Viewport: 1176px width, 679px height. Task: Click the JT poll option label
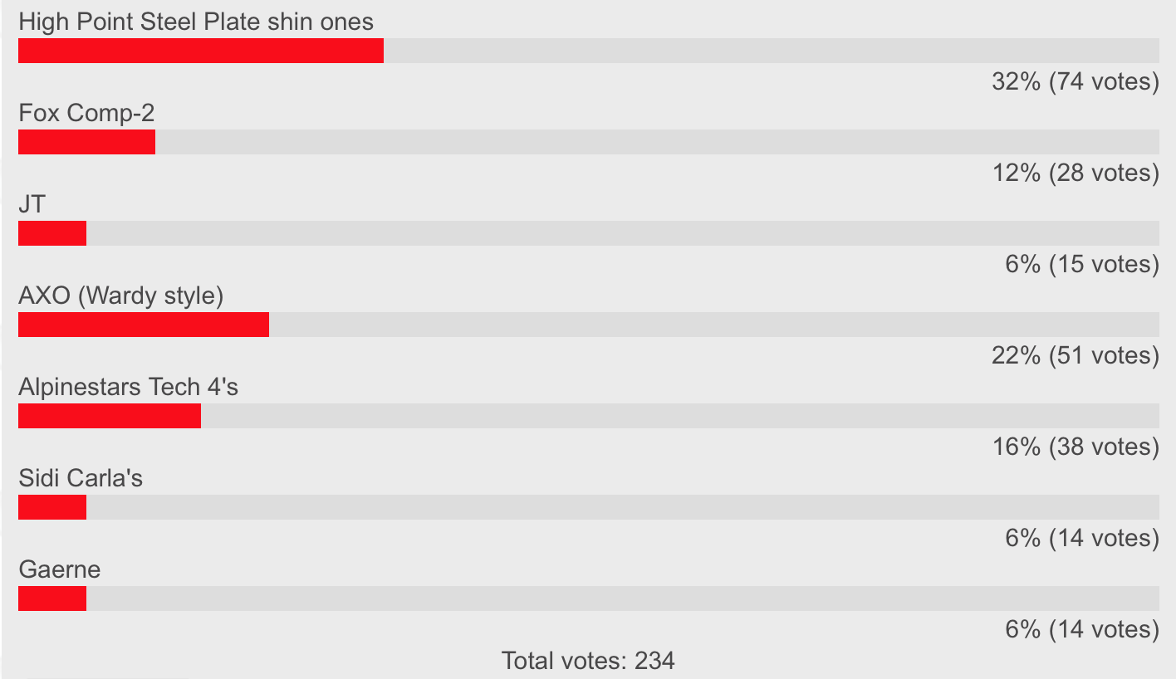click(x=32, y=204)
